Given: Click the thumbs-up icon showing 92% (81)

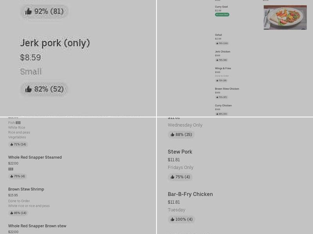Looking at the screenshot, I should [x=28, y=12].
